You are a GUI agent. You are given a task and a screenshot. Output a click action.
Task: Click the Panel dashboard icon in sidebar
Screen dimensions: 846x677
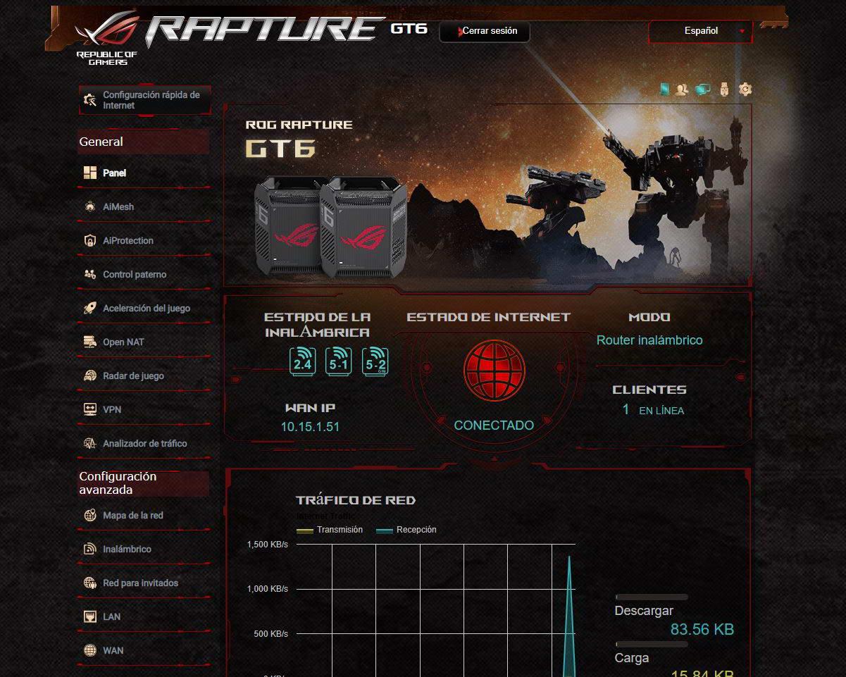[90, 173]
